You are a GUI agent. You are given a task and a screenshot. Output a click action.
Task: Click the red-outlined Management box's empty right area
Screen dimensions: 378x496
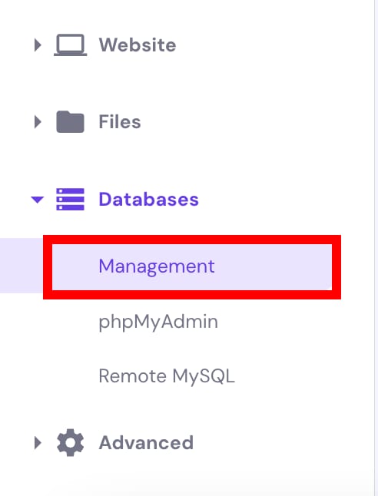(x=274, y=266)
